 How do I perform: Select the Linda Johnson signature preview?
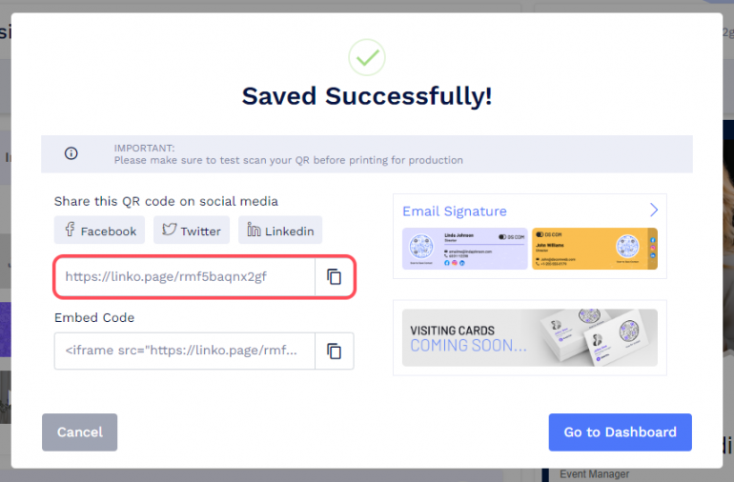(464, 249)
